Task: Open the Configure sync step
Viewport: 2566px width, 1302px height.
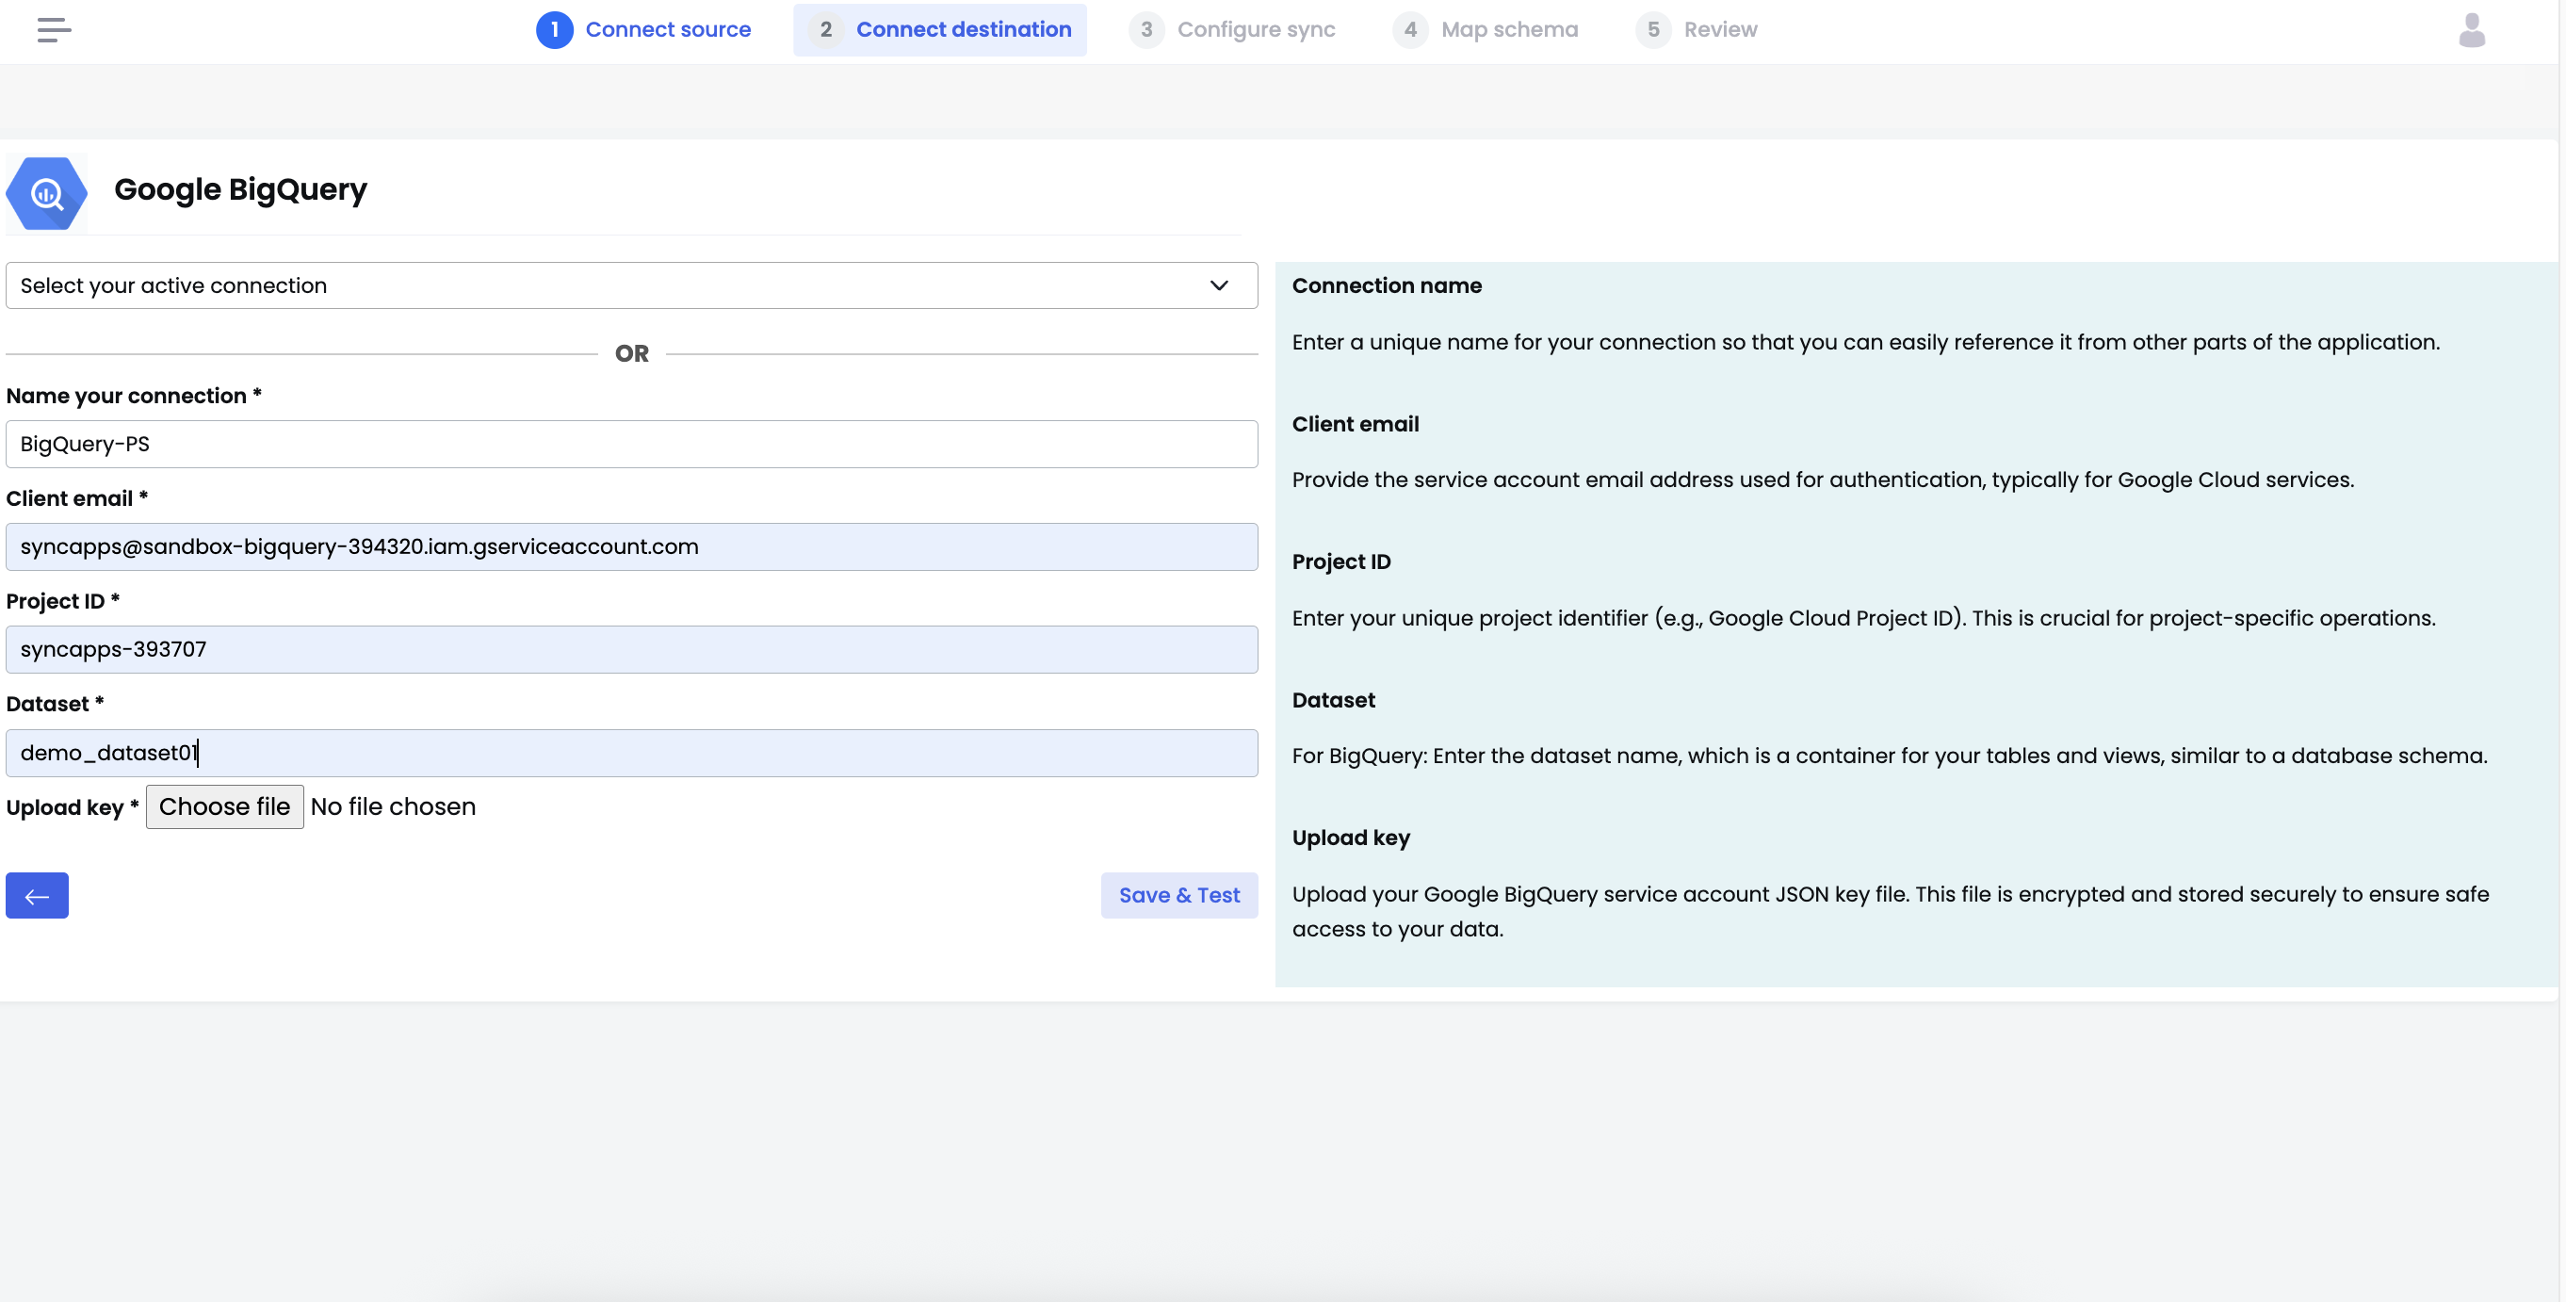Action: click(x=1232, y=30)
